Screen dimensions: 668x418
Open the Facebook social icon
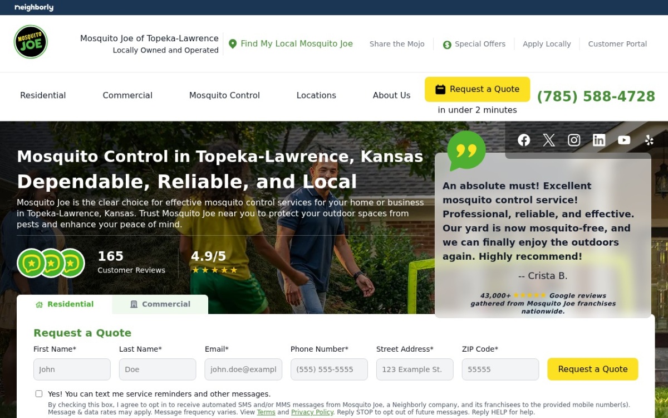pyautogui.click(x=524, y=140)
